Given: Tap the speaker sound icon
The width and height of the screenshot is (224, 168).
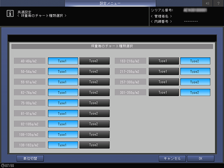Looking at the screenshot, I should pyautogui.click(x=208, y=3).
